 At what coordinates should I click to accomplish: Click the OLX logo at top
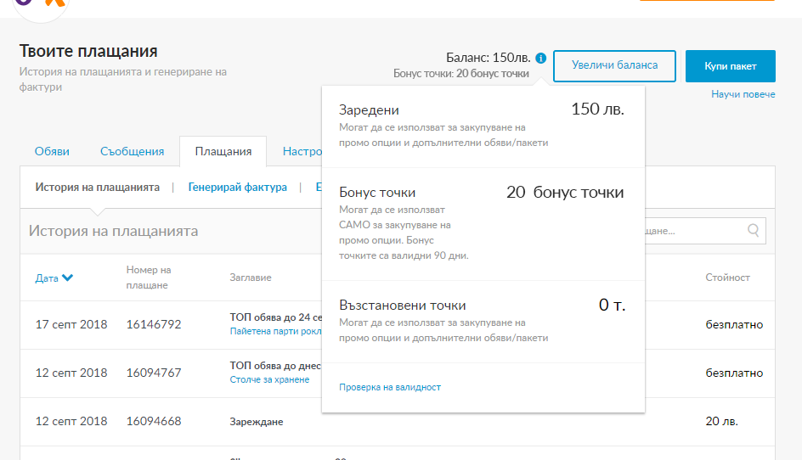click(41, 6)
